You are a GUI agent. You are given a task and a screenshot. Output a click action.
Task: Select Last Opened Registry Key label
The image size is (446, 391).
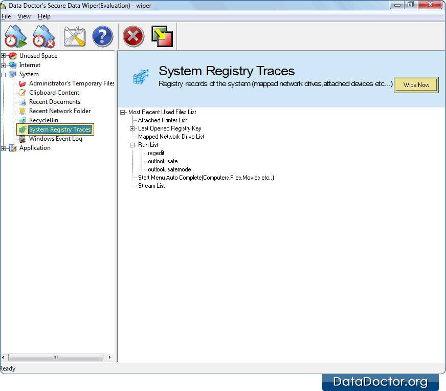click(x=169, y=128)
